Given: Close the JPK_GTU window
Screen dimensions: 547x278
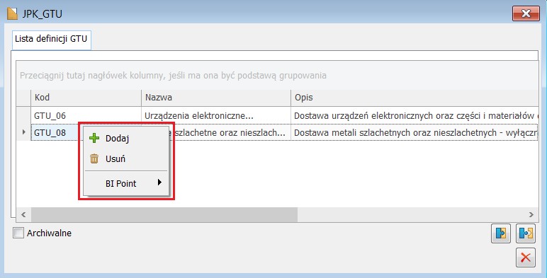Looking at the screenshot, I should pyautogui.click(x=526, y=13).
